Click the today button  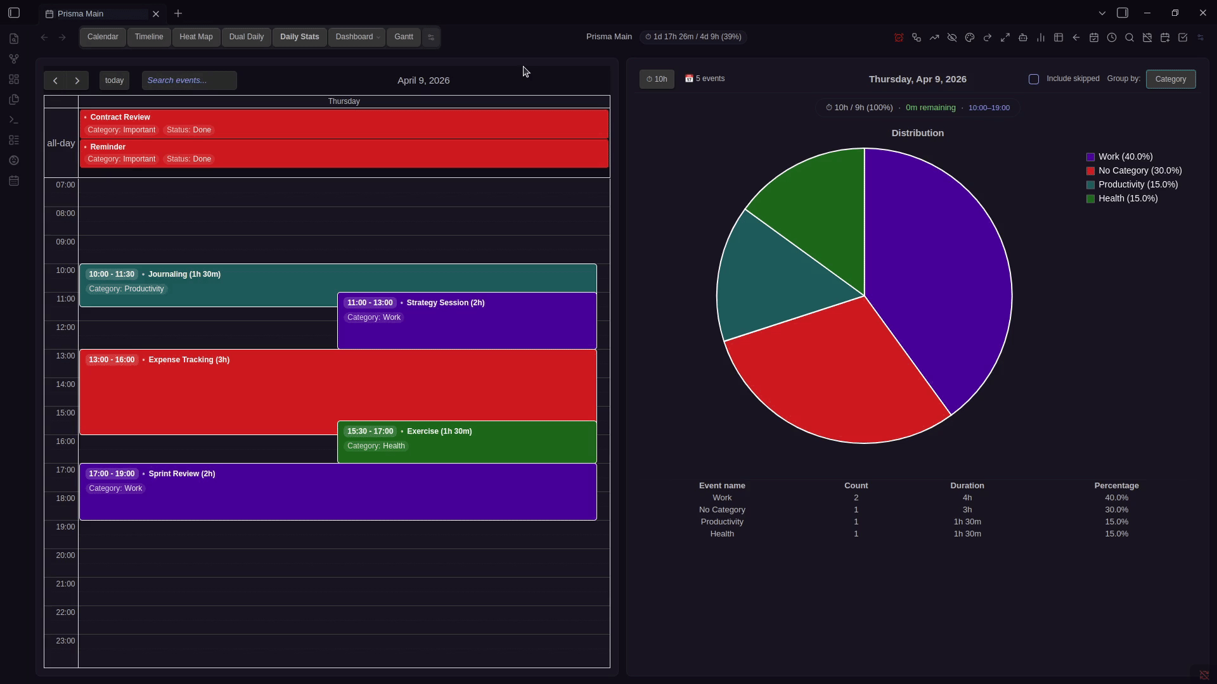point(114,80)
